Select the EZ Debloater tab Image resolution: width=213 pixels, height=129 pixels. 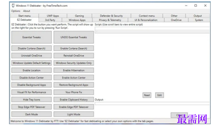point(24,20)
